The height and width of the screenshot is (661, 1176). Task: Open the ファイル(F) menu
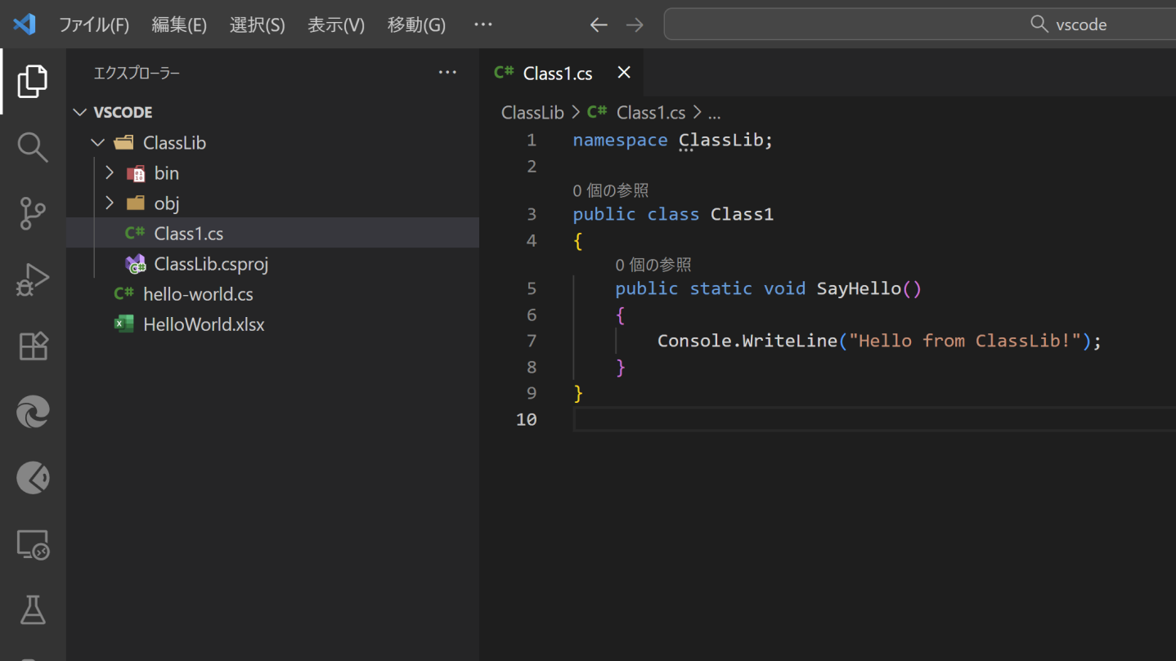coord(93,25)
